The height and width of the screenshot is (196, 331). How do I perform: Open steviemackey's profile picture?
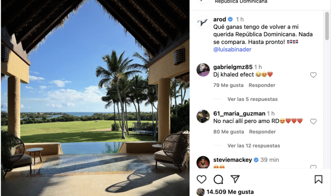(203, 162)
